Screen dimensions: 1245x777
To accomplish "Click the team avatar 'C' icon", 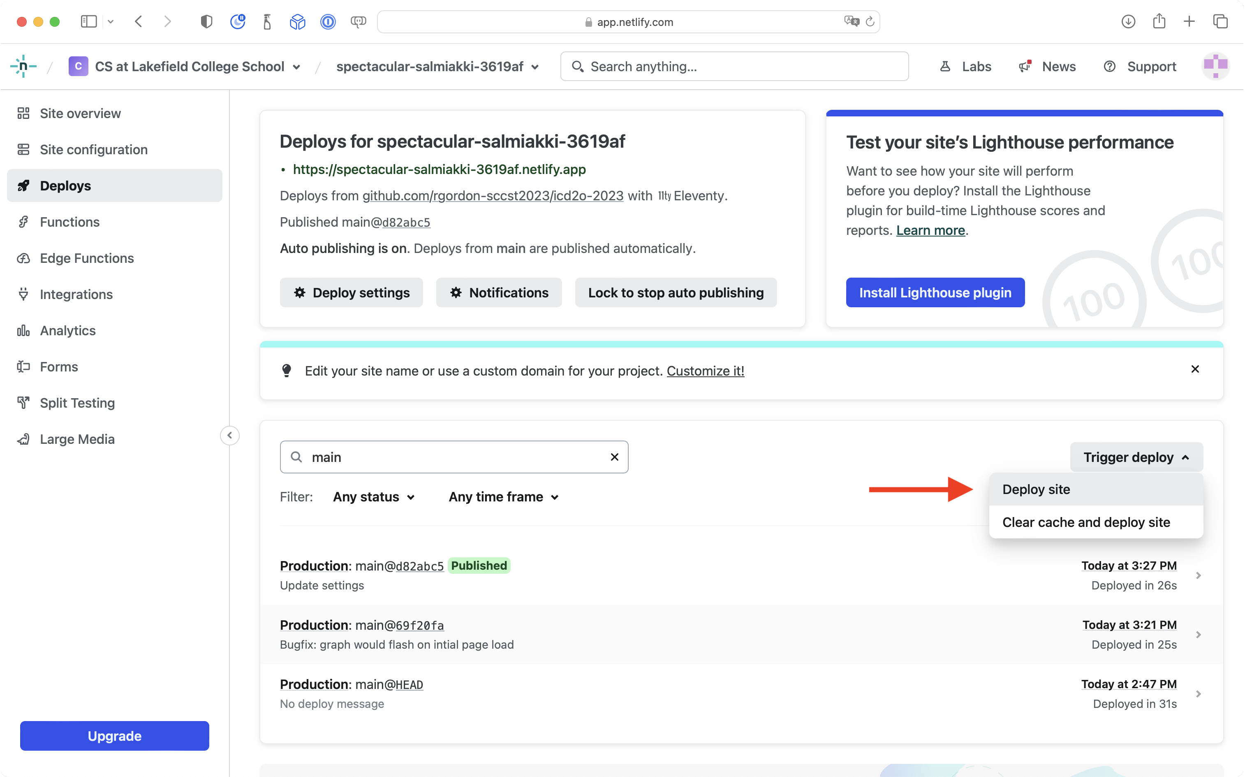I will tap(78, 66).
